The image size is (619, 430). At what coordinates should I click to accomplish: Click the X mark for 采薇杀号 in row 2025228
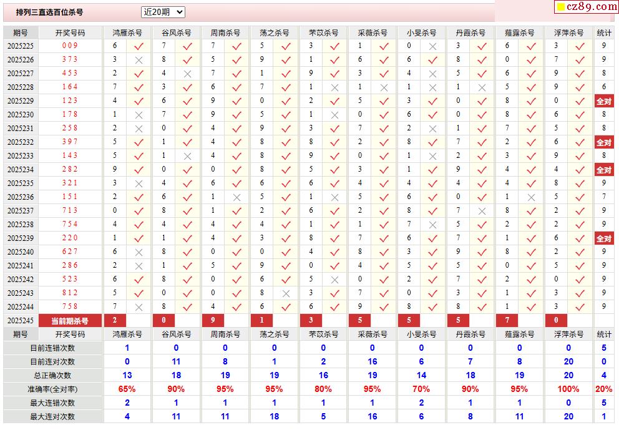[x=384, y=88]
